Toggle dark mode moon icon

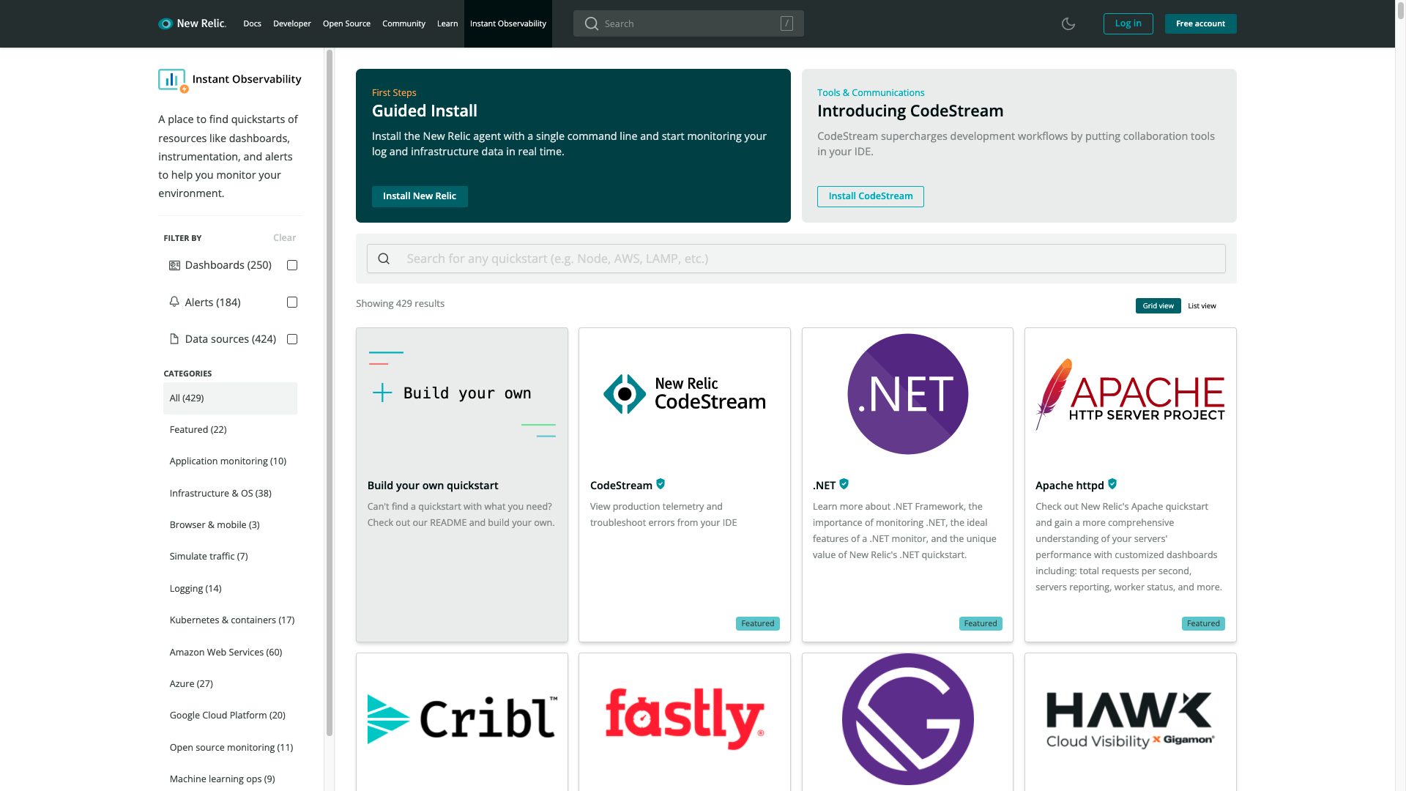coord(1068,23)
